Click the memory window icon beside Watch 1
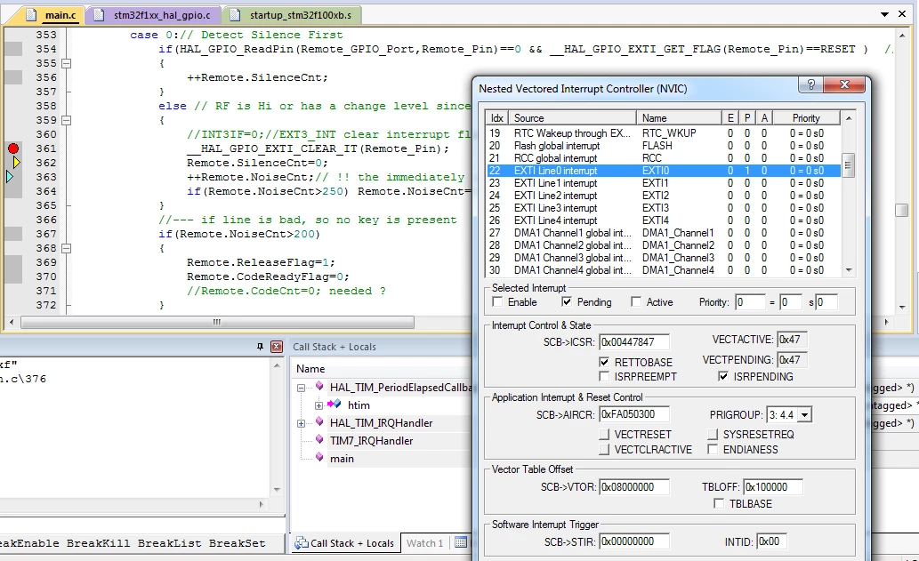 coord(461,542)
